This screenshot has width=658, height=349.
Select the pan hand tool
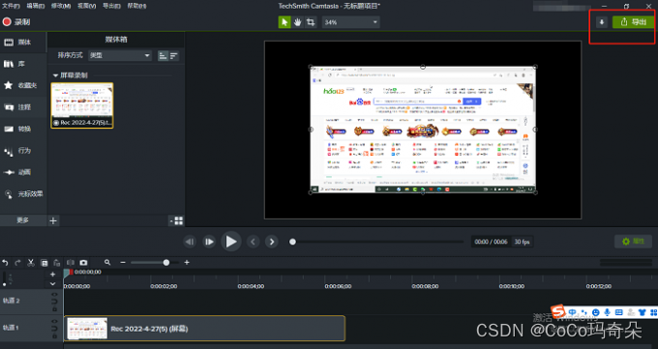[x=297, y=22]
